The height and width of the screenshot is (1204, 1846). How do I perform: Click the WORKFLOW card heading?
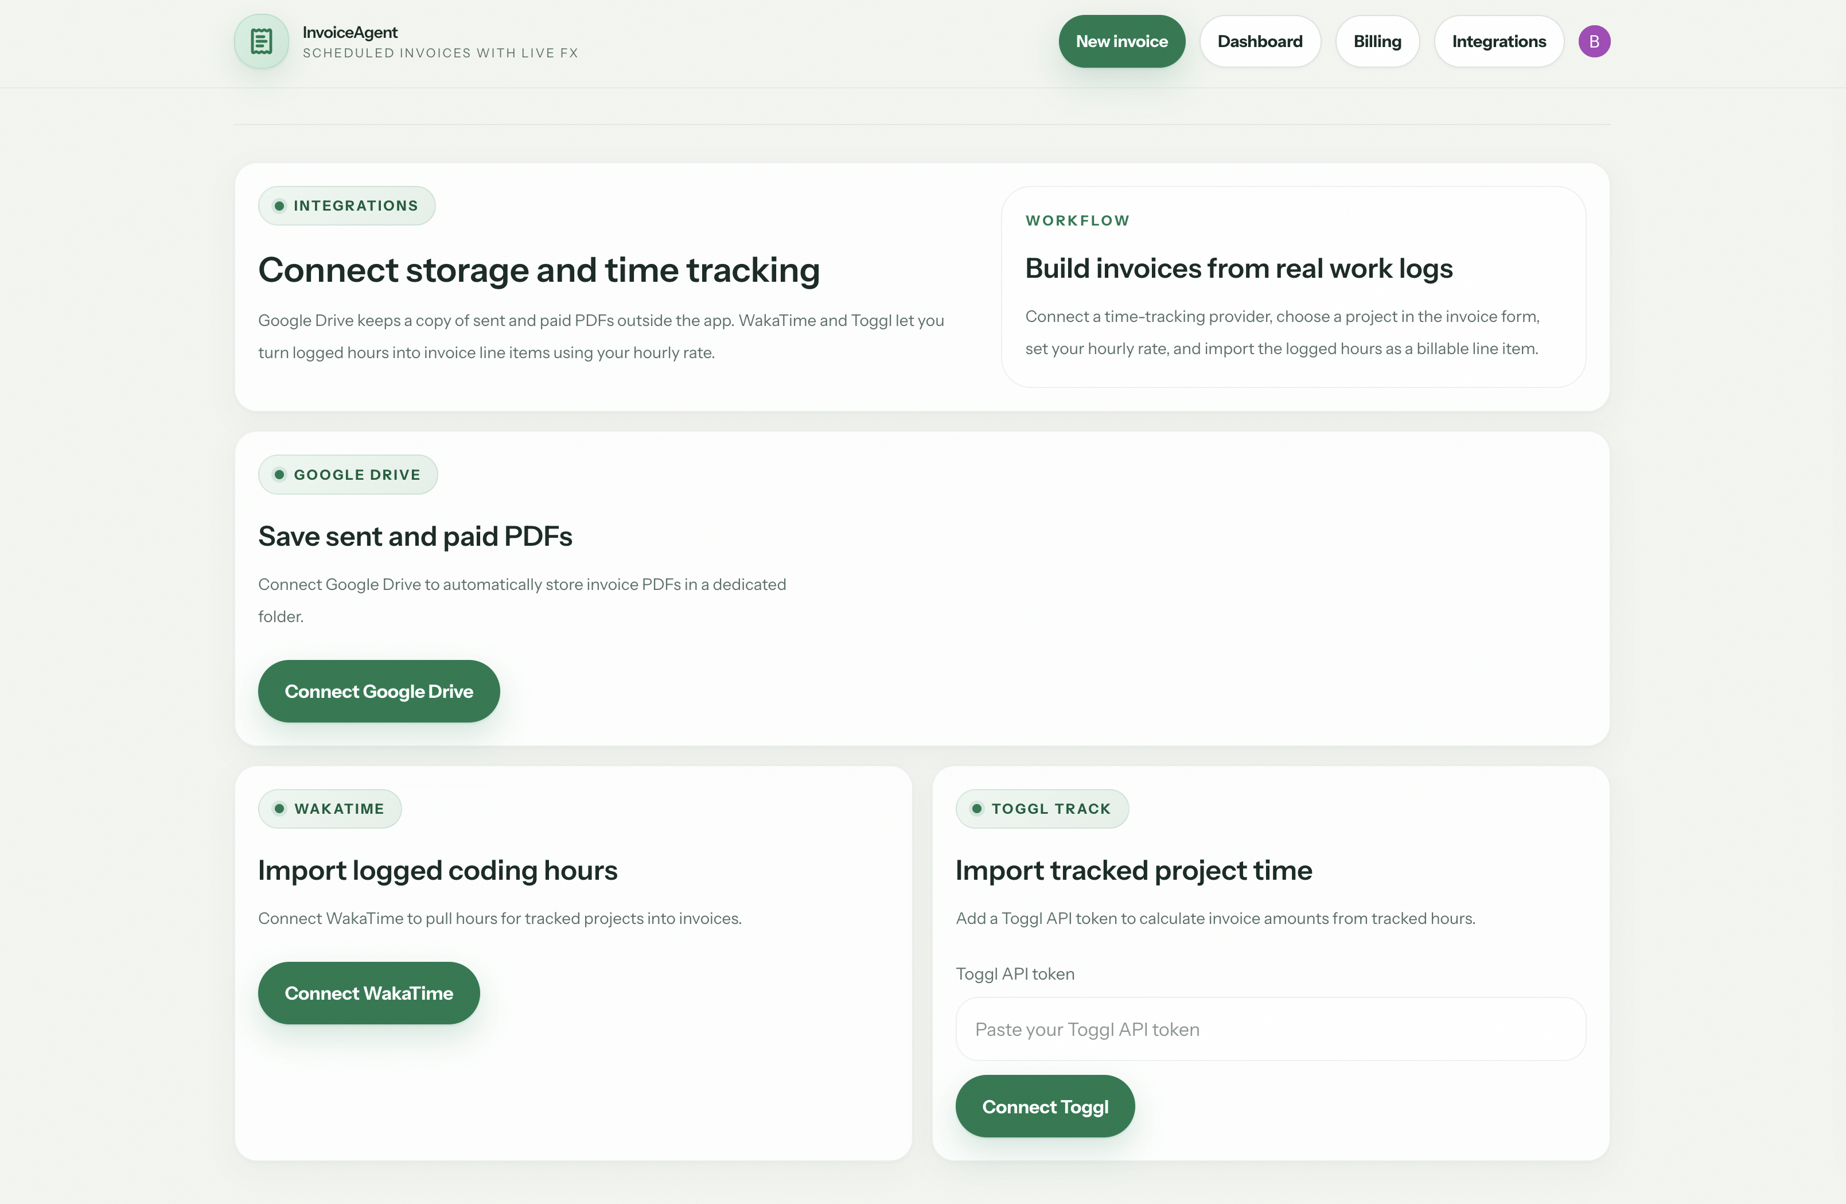coord(1239,269)
